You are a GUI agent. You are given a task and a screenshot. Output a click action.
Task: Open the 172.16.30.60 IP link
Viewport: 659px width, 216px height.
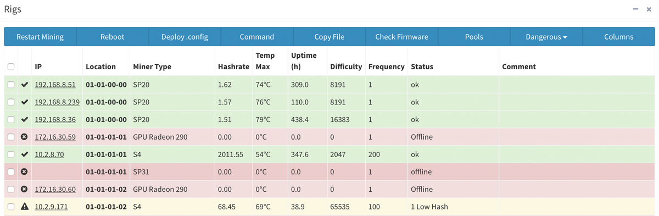pyautogui.click(x=55, y=190)
